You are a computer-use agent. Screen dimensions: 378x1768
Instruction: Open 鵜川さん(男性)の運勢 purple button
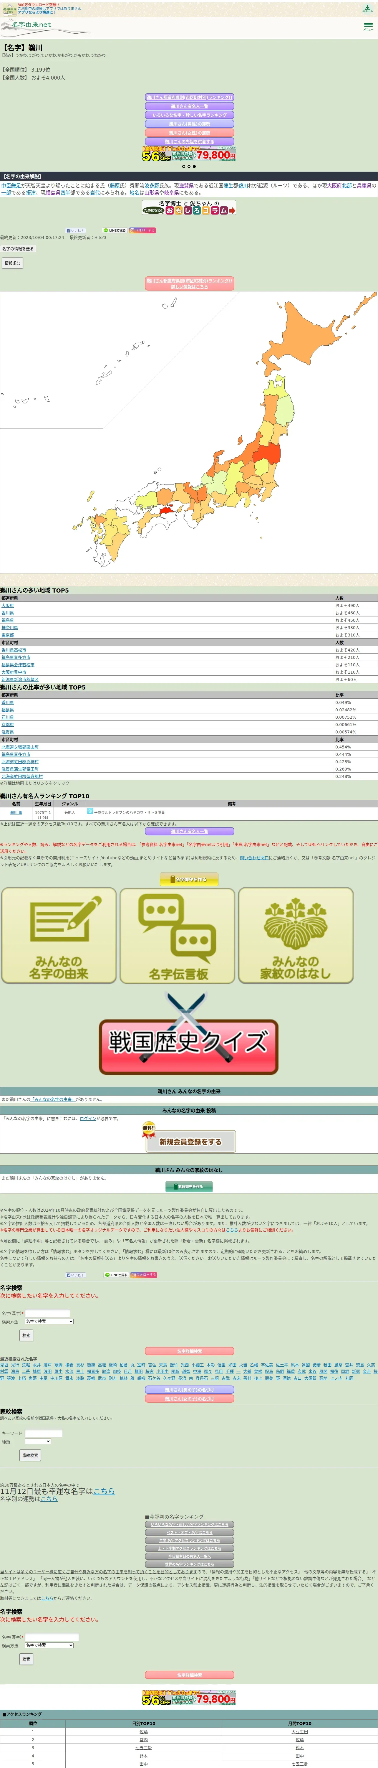coord(189,124)
